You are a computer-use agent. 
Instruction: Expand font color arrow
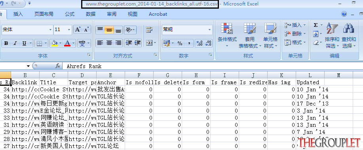[74, 43]
